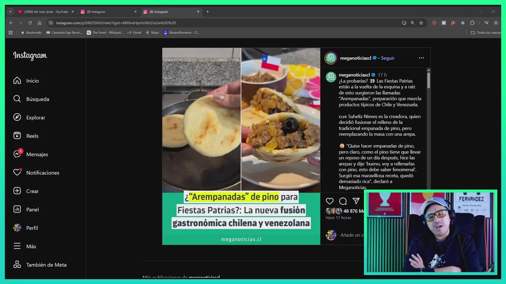Go back with browser back arrow
This screenshot has width=506, height=284.
(x=11, y=23)
